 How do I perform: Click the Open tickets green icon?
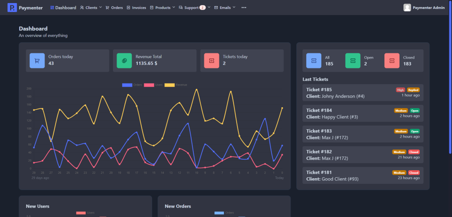[353, 61]
